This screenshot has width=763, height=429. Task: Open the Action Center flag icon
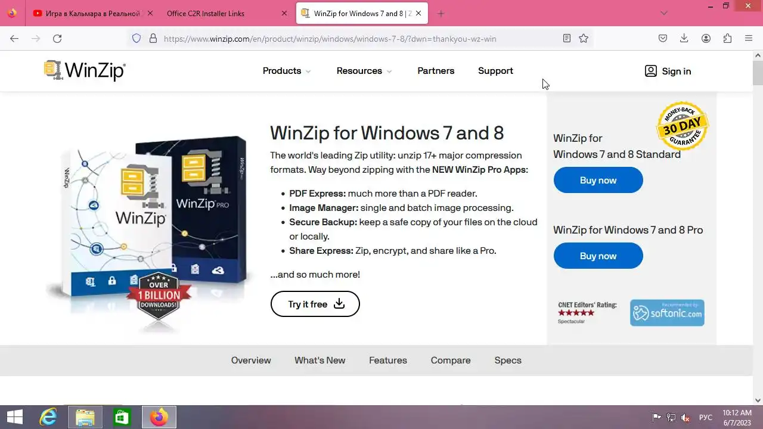[x=656, y=417]
